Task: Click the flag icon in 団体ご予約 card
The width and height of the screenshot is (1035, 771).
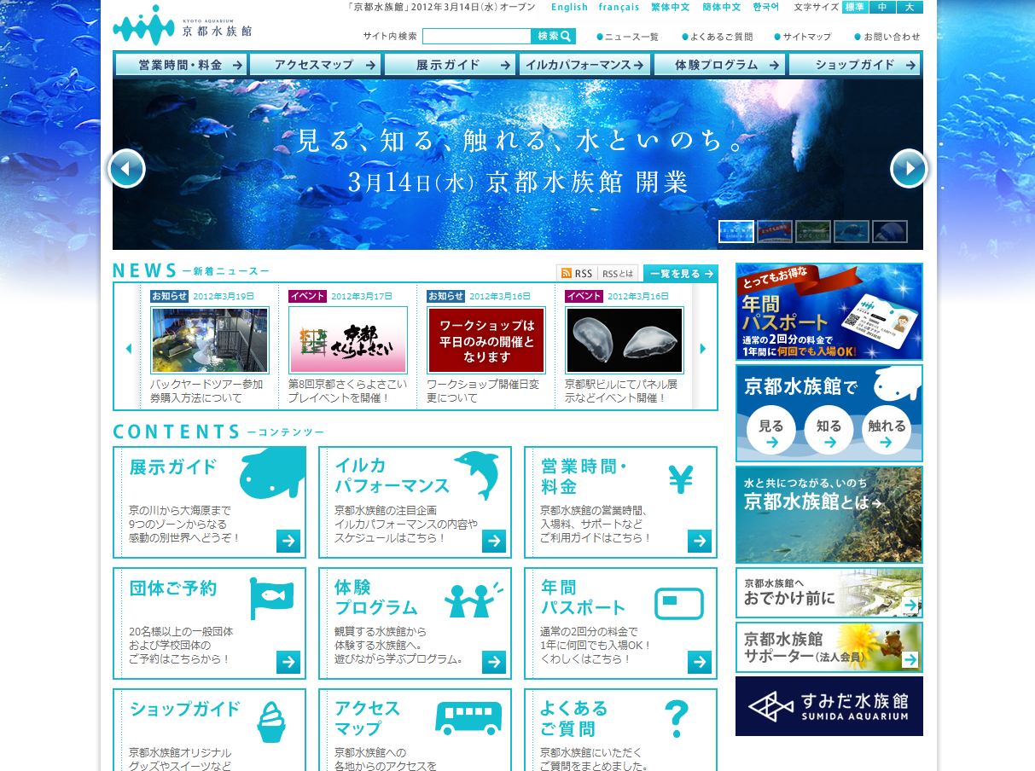Action: pyautogui.click(x=271, y=598)
